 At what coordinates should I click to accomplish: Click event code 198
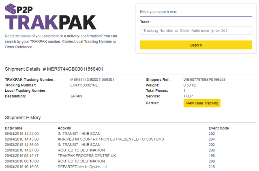(212, 156)
